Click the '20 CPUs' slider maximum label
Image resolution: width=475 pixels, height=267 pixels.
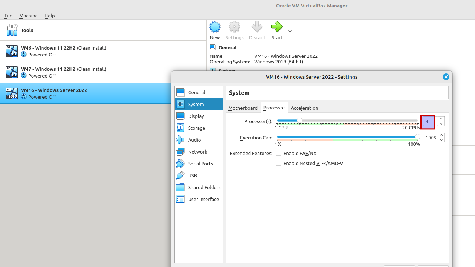point(411,128)
